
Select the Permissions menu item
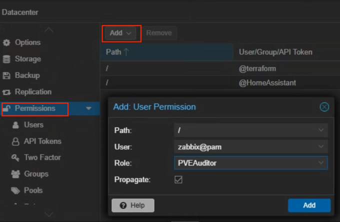click(34, 108)
